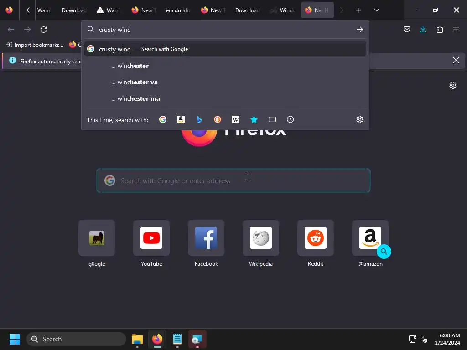Search this time with Bing icon
This screenshot has width=467, height=350.
(199, 120)
